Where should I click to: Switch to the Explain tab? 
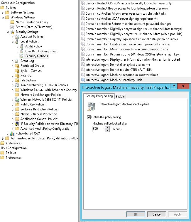[120, 97]
